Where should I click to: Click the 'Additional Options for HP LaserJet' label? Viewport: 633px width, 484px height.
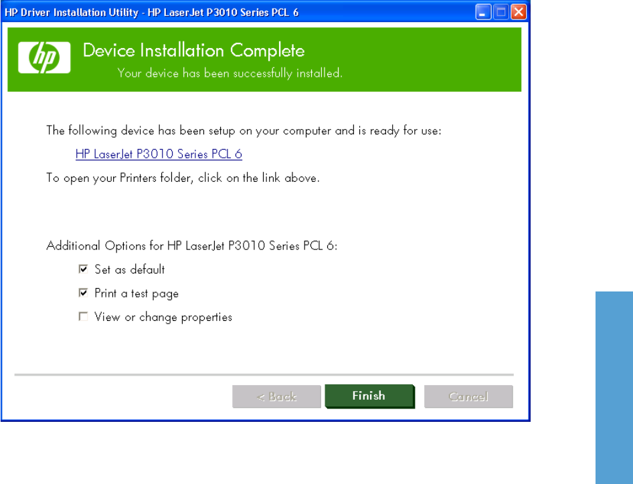192,245
